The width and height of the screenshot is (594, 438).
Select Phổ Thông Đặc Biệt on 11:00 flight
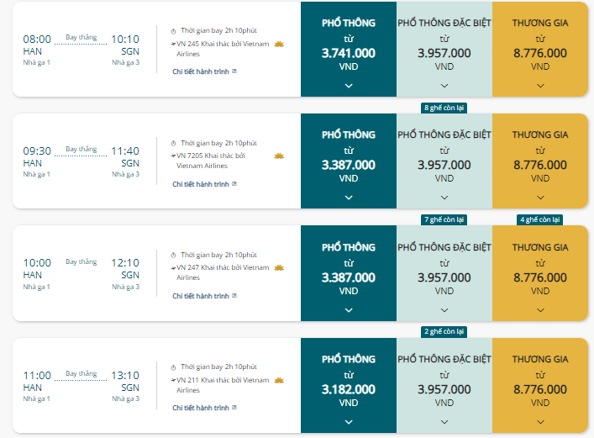pos(444,385)
